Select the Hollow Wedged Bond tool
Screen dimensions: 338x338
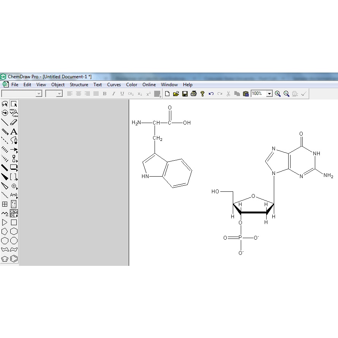(5, 186)
